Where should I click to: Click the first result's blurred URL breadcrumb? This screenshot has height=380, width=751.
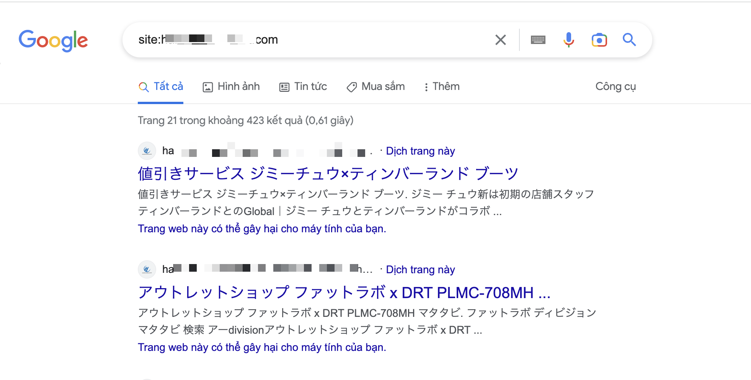point(267,151)
